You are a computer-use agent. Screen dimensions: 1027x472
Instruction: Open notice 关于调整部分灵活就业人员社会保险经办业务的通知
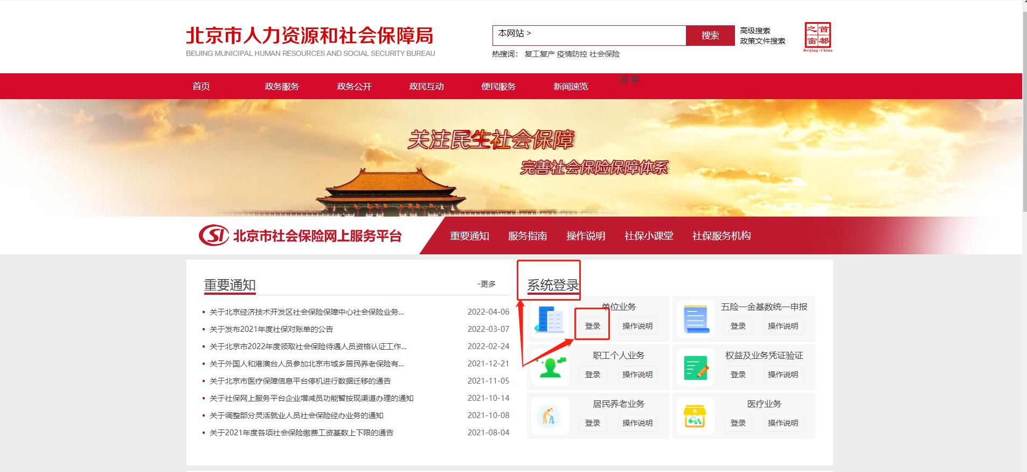(296, 415)
